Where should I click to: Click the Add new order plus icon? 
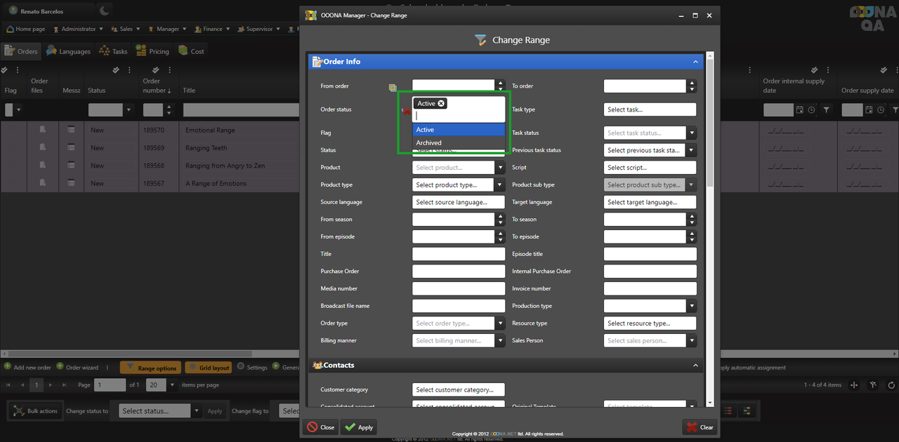pyautogui.click(x=8, y=367)
